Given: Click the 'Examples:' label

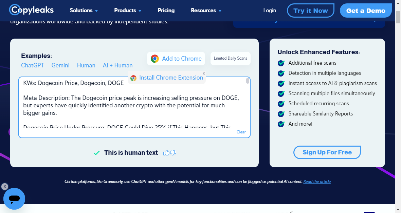Looking at the screenshot, I should point(37,56).
